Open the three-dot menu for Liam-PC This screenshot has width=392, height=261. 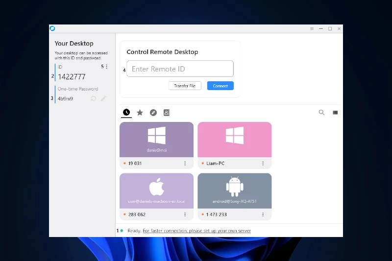point(263,164)
